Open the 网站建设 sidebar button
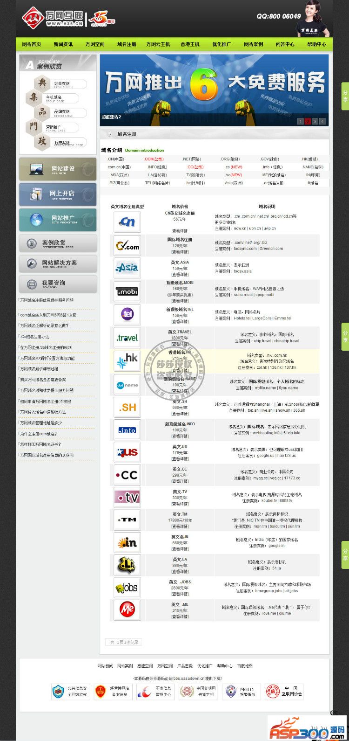 tap(58, 169)
